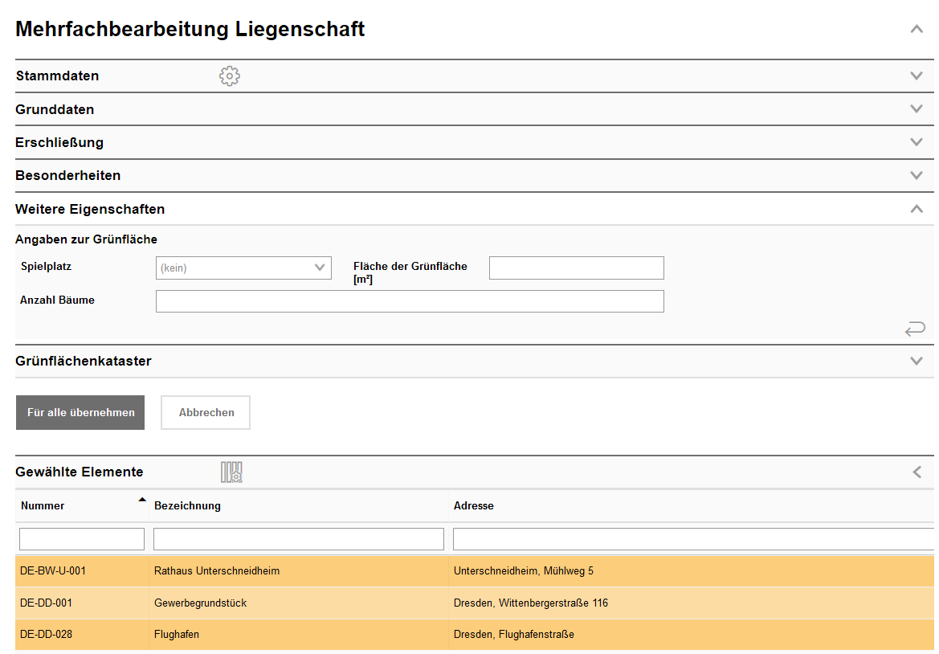Image resolution: width=939 pixels, height=654 pixels.
Task: Expand the Besonderheiten section
Action: [916, 174]
